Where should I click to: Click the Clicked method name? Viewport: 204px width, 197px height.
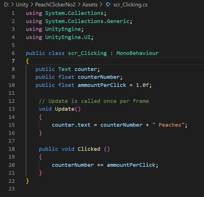pos(89,149)
